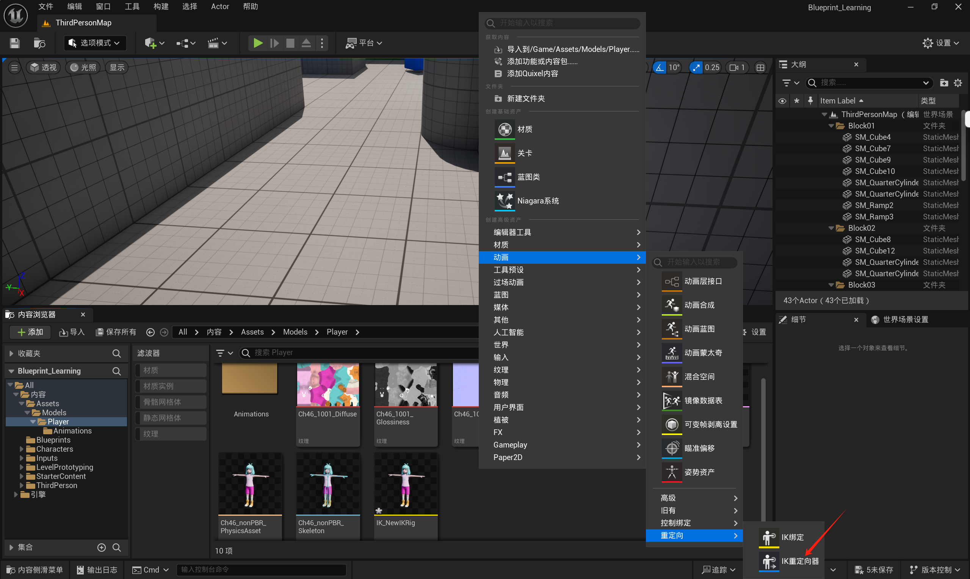This screenshot has height=579, width=970.
Task: Click the 保存所有 save all button
Action: tap(116, 332)
